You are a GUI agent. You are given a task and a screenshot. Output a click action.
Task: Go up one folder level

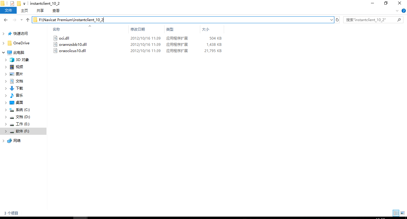click(28, 20)
